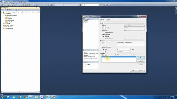Select the uploader database
Viewport: 177px width, 99px height.
10,22
